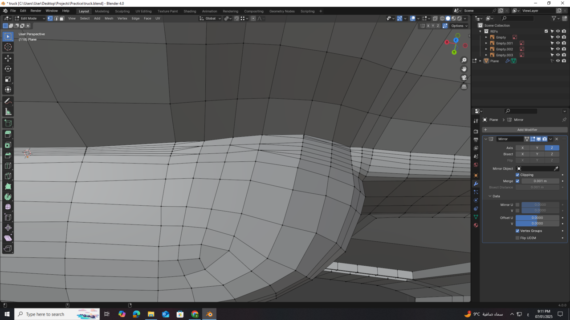The image size is (570, 320).
Task: Open the Object Data mesh properties tab
Action: 476,217
